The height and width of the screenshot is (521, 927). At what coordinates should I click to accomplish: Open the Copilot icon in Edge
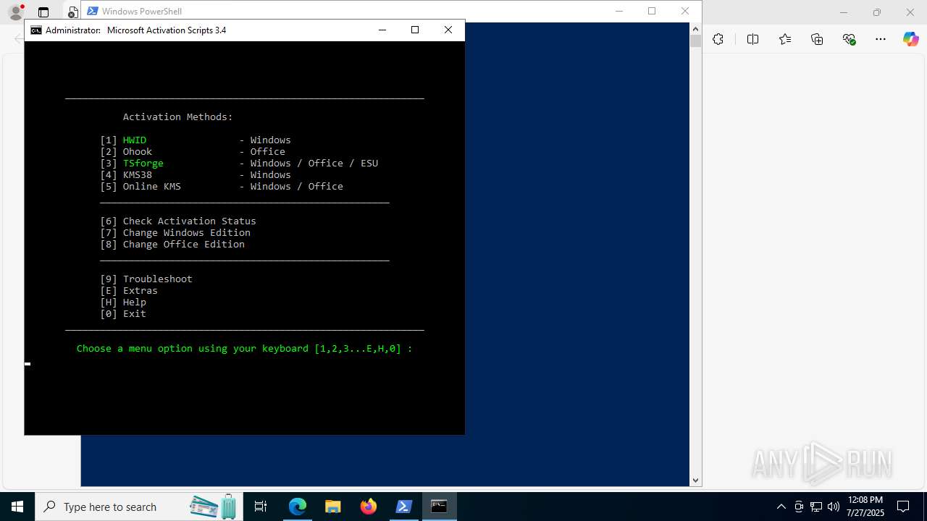click(910, 39)
